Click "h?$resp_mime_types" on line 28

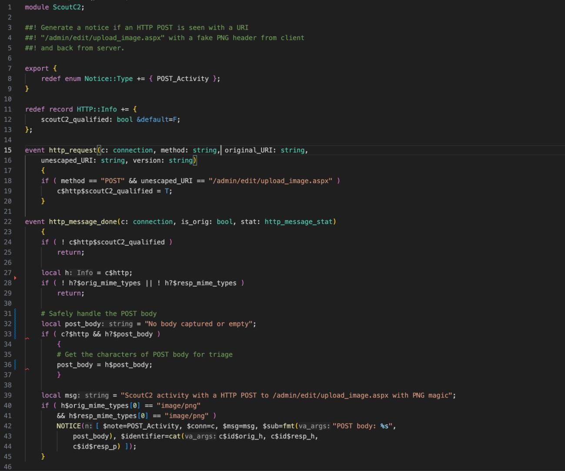click(201, 283)
